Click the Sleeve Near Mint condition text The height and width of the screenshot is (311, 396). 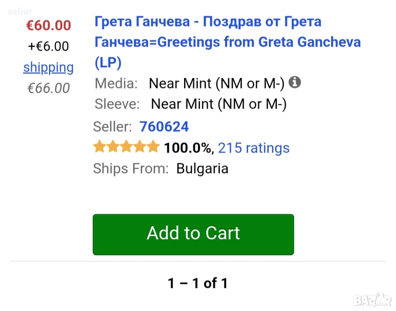(x=218, y=104)
